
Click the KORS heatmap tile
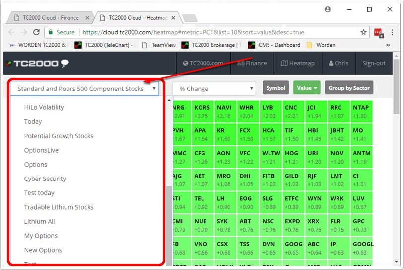point(202,112)
